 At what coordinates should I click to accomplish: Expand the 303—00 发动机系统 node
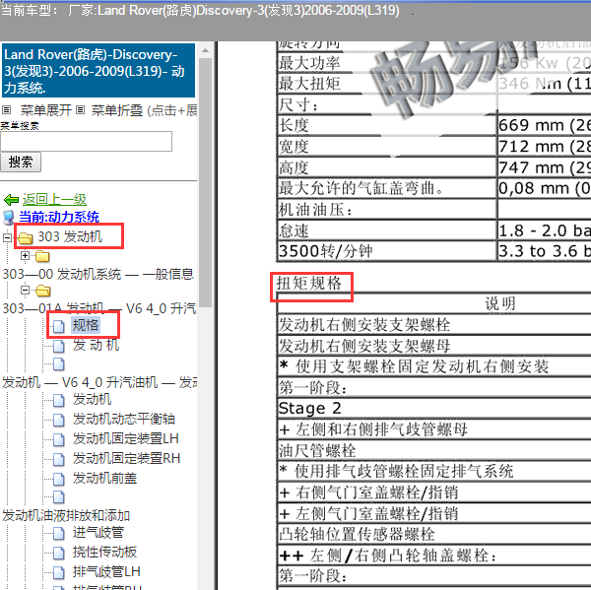(x=25, y=256)
